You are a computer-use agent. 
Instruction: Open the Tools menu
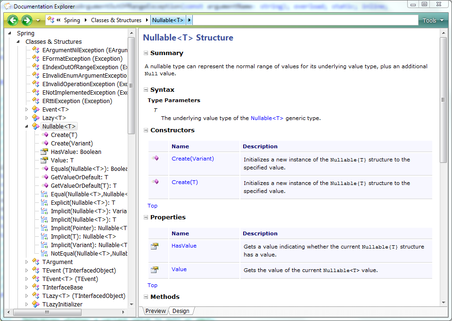point(433,20)
